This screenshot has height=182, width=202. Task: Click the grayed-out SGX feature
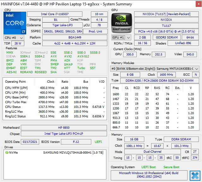[67, 72]
